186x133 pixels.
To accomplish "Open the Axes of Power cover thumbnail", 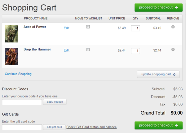I will pos(11,34).
